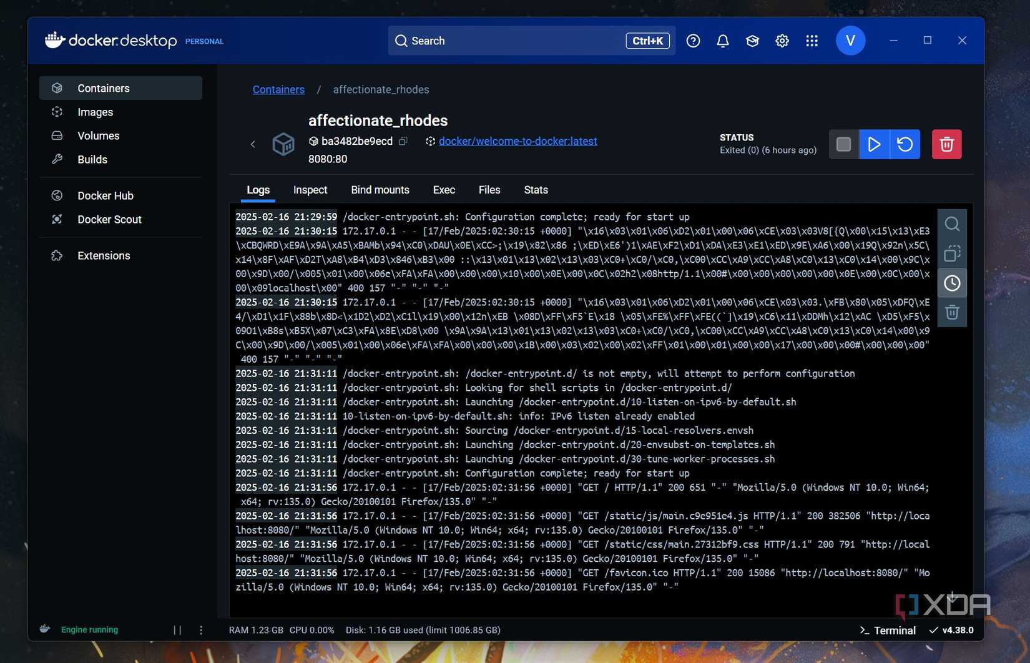Screen dimensions: 1030x663
Task: Click the whale icon in status bar
Action: click(x=45, y=629)
